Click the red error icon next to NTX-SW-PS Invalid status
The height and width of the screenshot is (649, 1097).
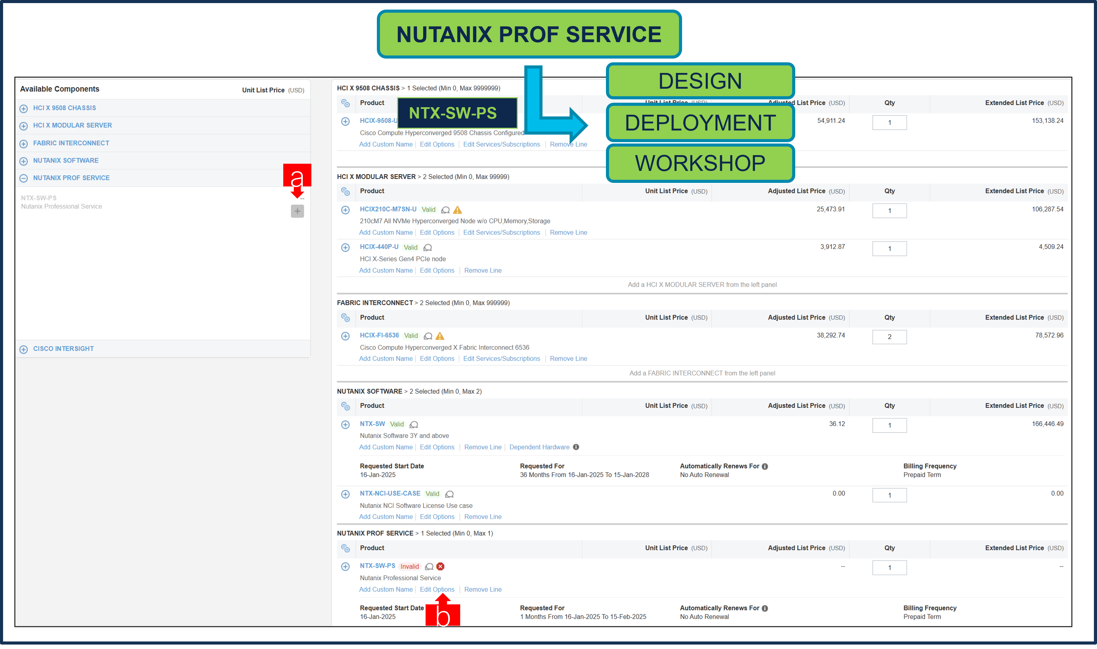click(x=440, y=566)
